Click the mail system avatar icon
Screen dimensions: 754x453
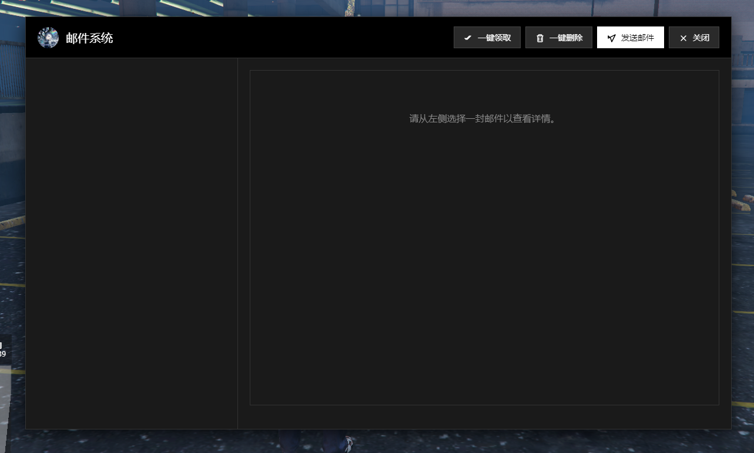click(48, 38)
